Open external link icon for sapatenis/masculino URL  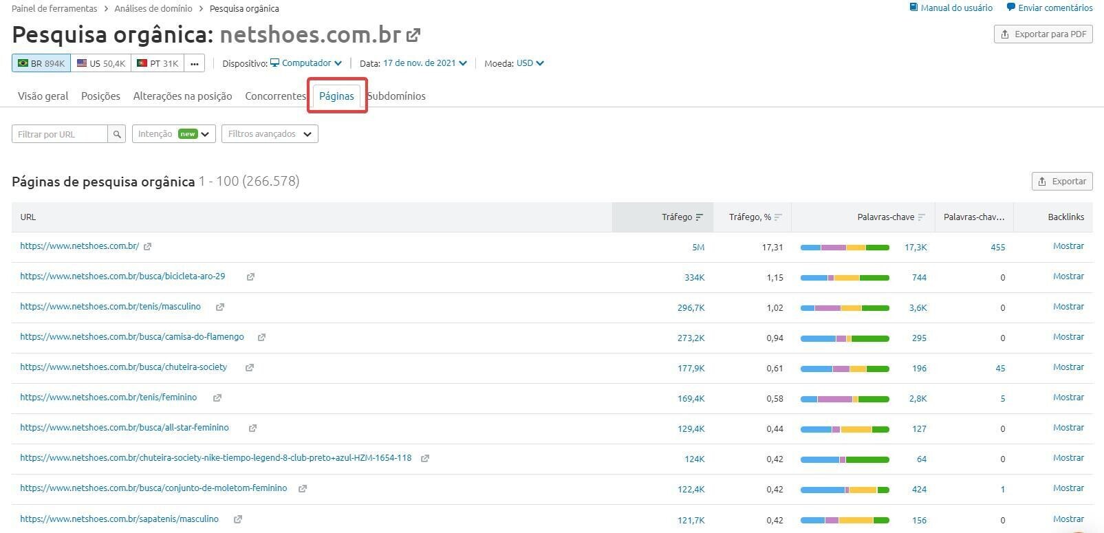point(238,520)
